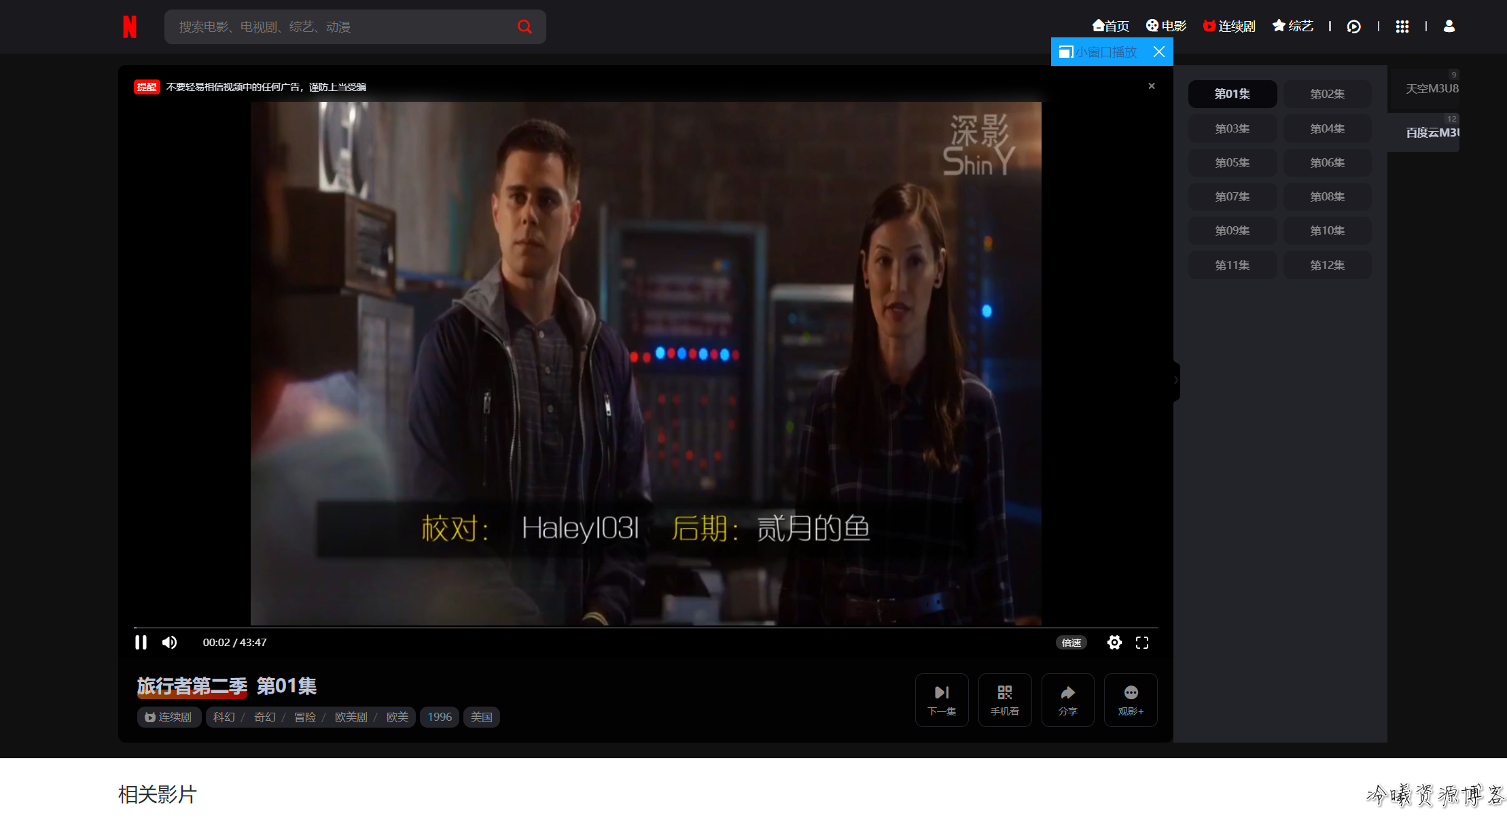Open the 观影+ more options

pyautogui.click(x=1131, y=700)
